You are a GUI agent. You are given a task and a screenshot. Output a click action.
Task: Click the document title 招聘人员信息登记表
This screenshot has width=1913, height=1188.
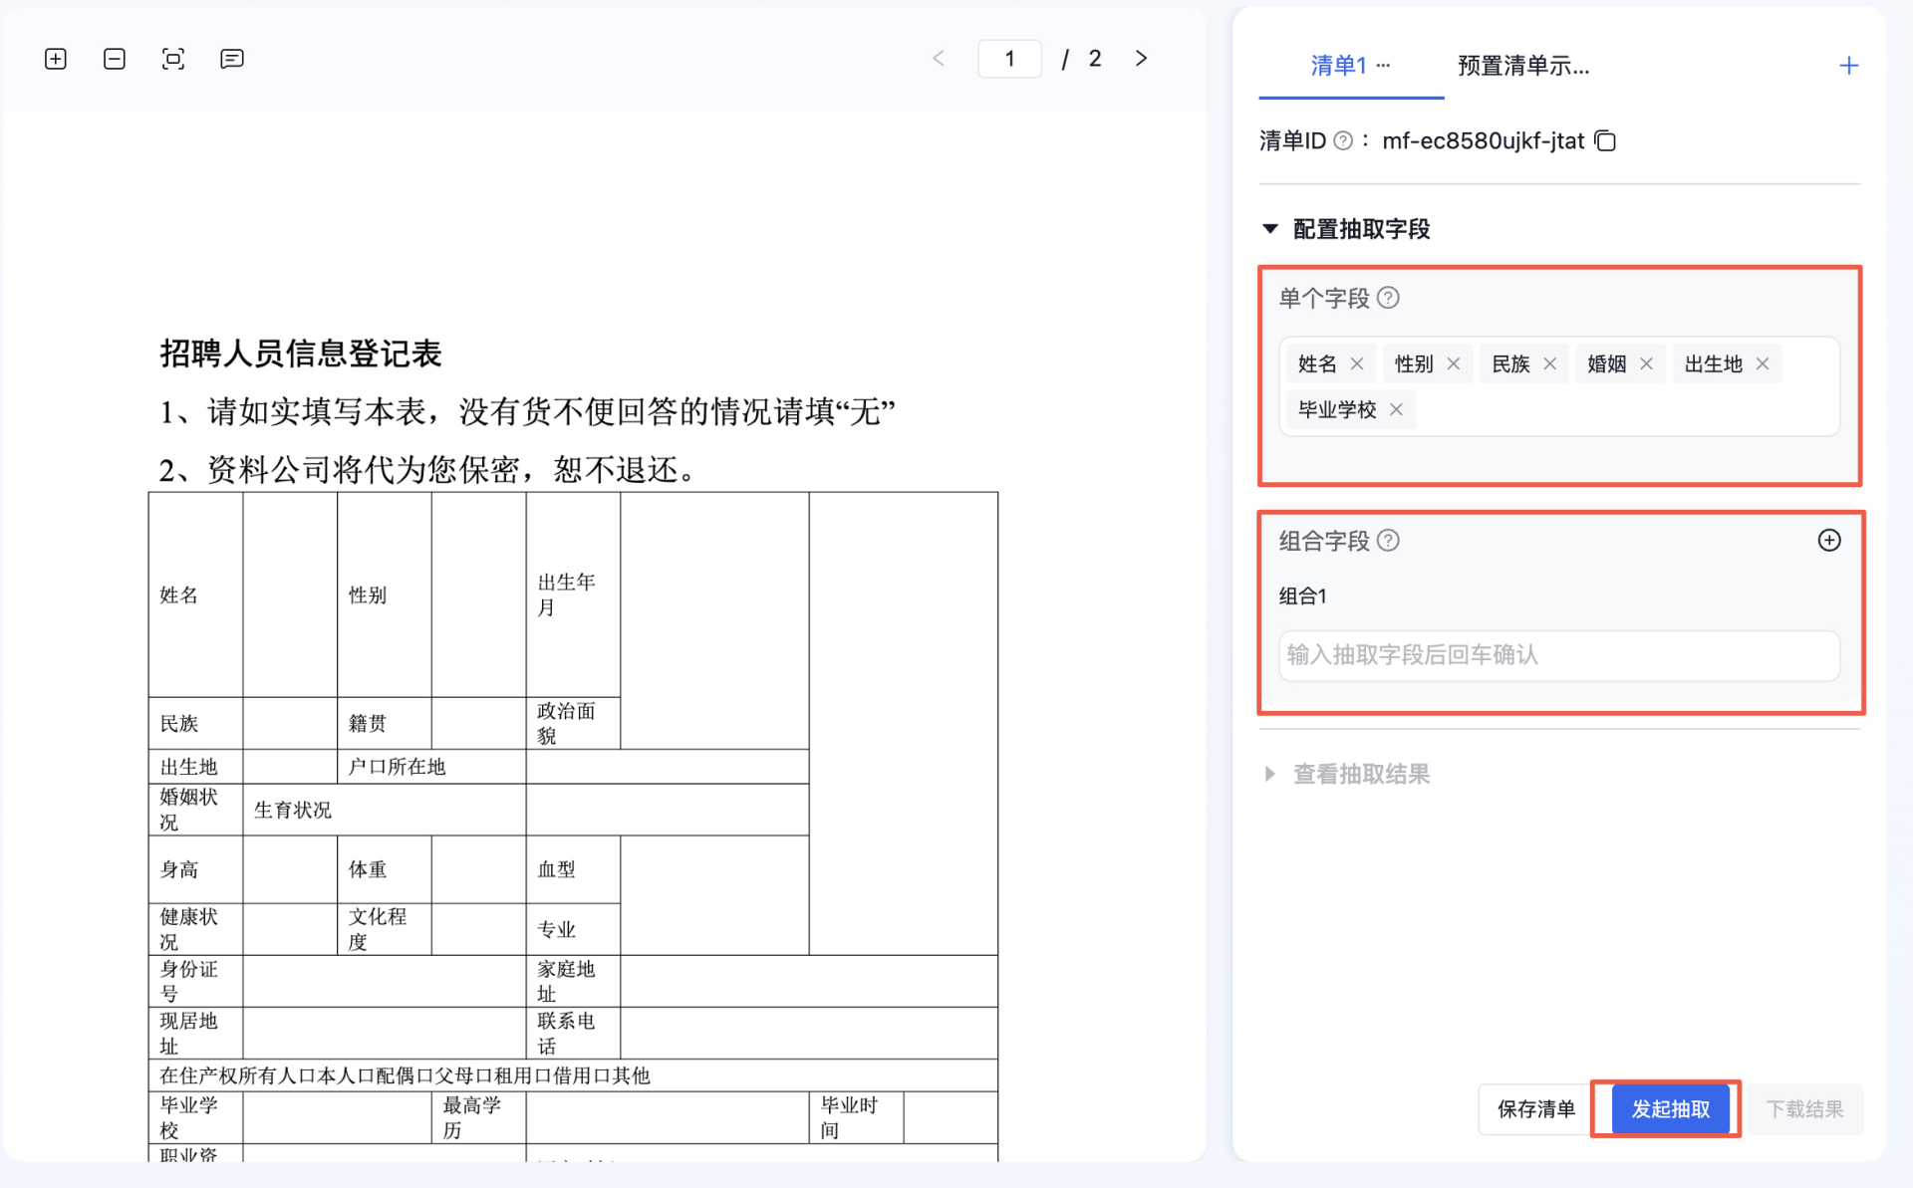[301, 354]
